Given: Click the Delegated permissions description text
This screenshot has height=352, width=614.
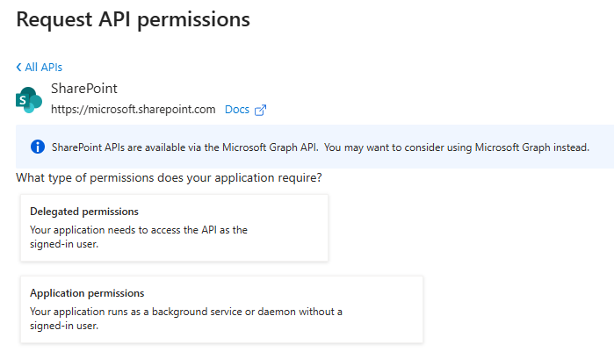Looking at the screenshot, I should pos(139,230).
